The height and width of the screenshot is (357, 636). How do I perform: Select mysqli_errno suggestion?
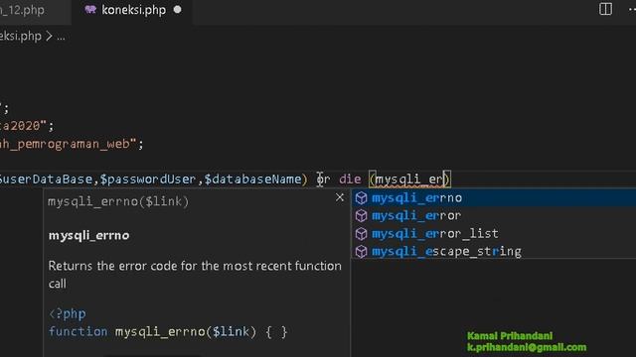(x=493, y=198)
